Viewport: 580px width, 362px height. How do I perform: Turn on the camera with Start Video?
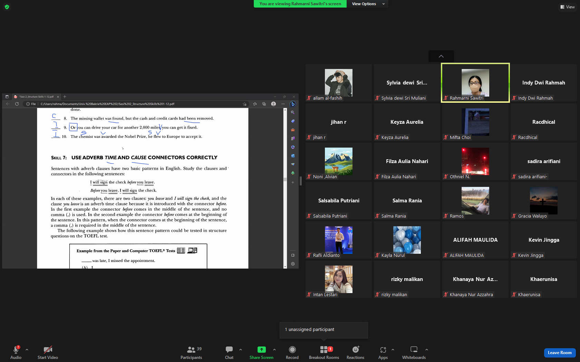48,352
